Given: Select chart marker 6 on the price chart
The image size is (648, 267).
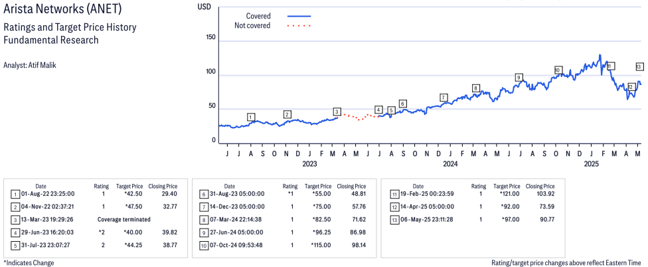Looking at the screenshot, I should pyautogui.click(x=403, y=104).
